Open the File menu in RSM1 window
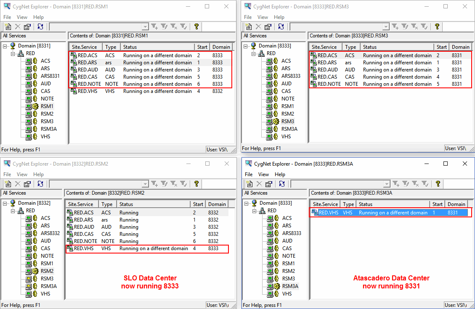 7,17
